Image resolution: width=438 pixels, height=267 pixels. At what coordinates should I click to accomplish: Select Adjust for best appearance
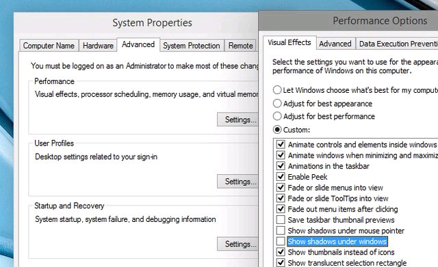[277, 103]
